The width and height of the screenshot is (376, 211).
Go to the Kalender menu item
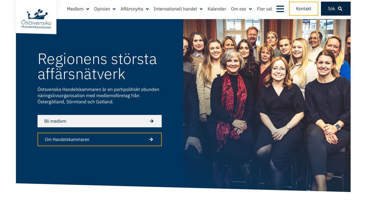(x=217, y=9)
